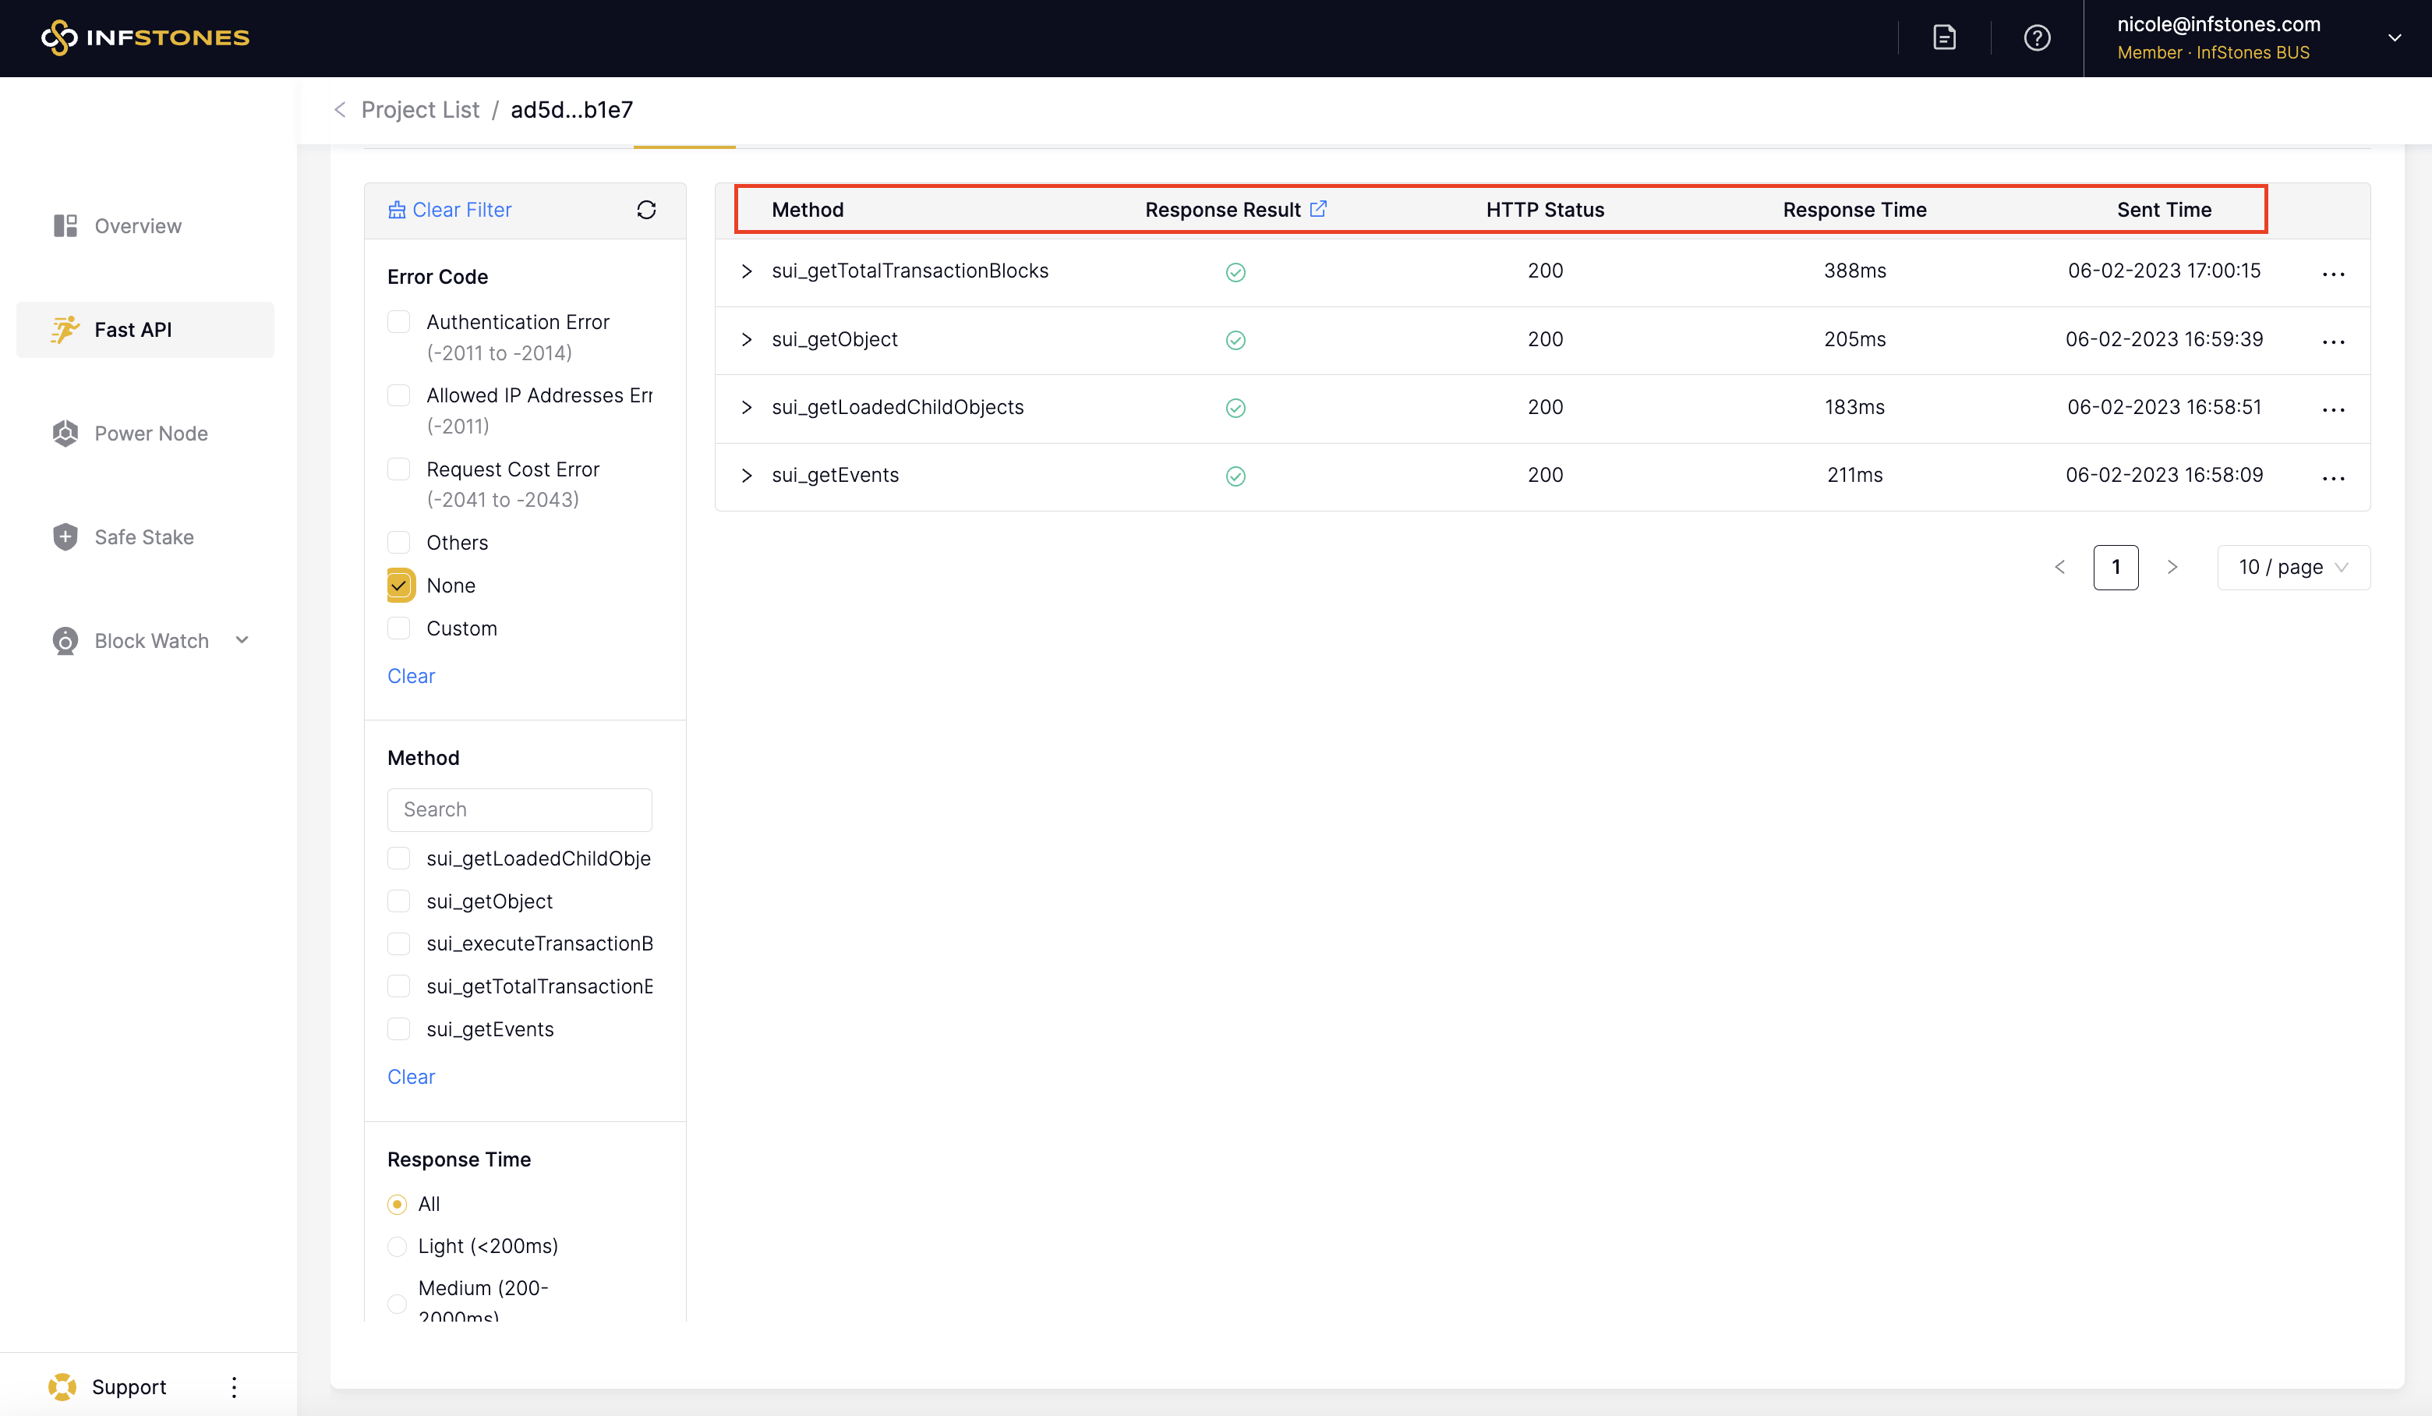Open the 10 / page dropdown

point(2292,568)
